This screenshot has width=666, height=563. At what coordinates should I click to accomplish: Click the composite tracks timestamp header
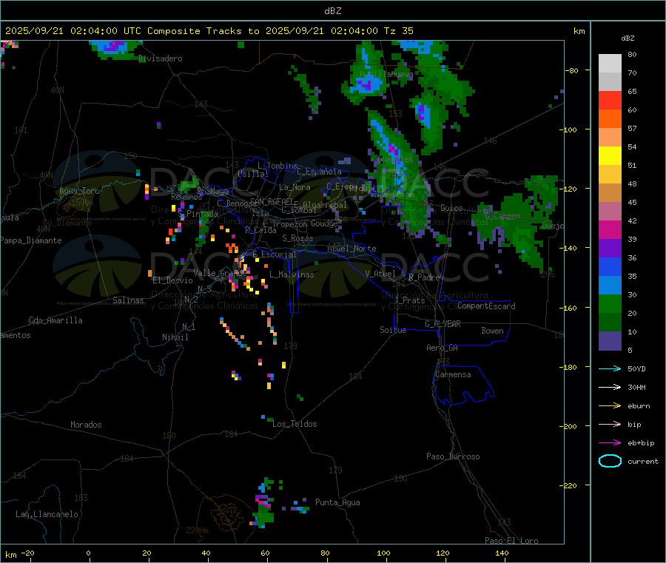pos(209,31)
